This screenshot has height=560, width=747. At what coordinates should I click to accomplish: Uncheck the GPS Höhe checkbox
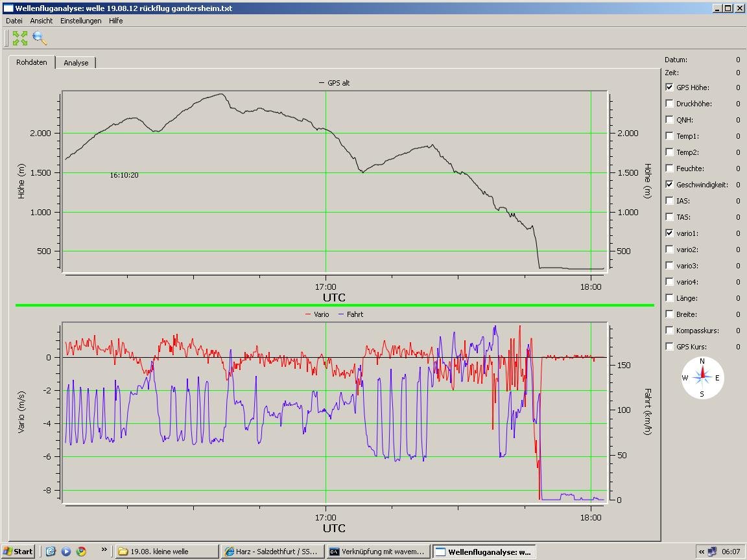tap(669, 87)
